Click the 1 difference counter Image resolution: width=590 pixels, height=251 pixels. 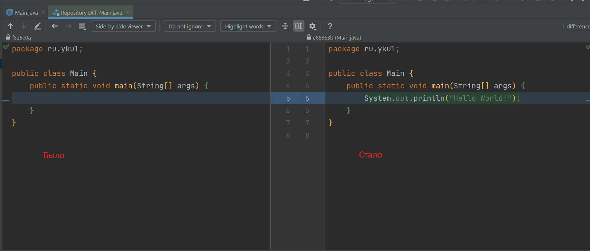576,26
